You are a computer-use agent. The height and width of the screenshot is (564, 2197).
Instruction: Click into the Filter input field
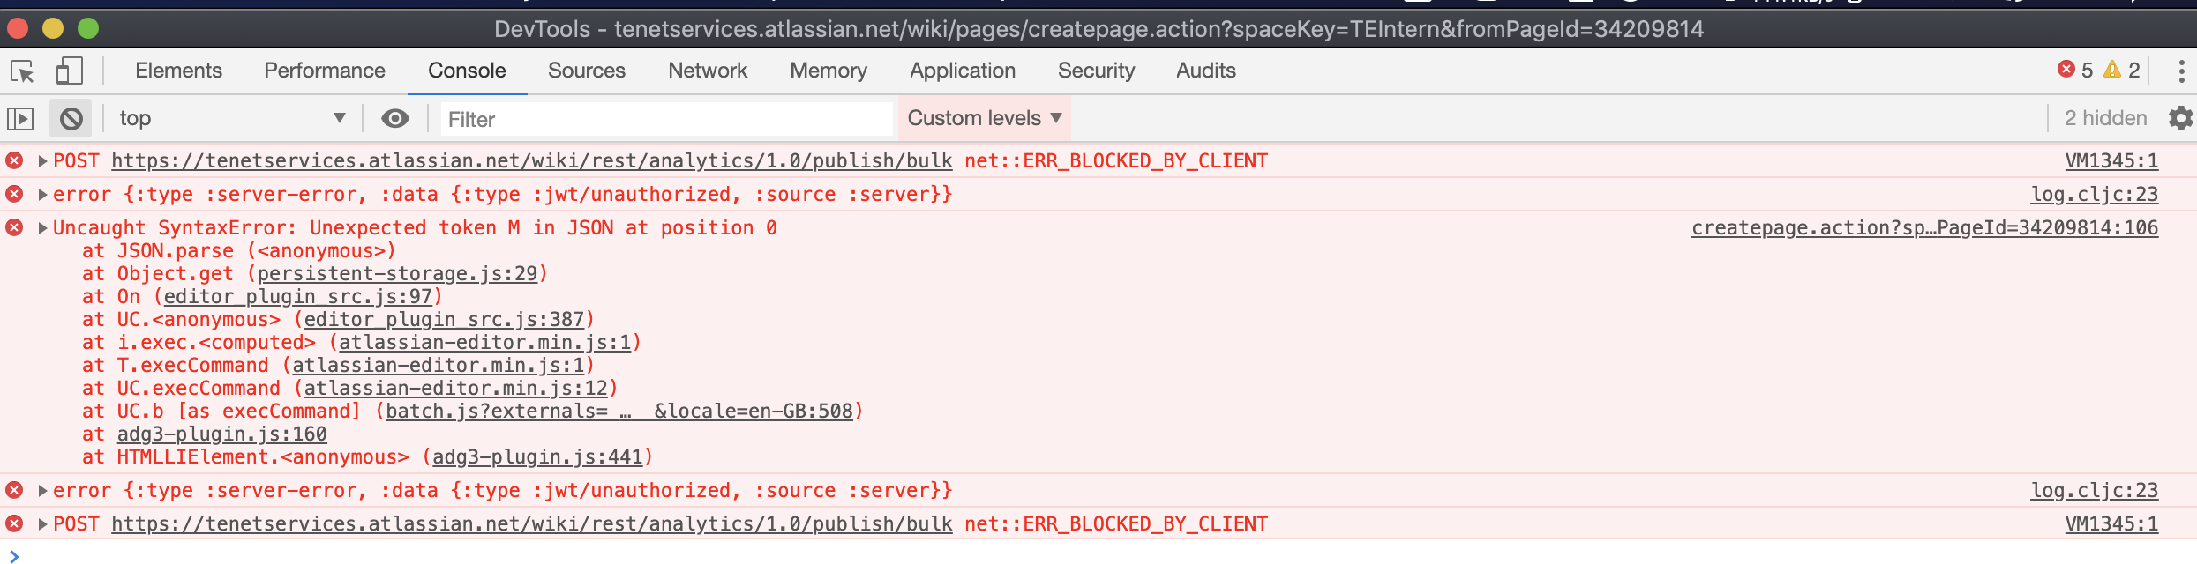coord(666,119)
